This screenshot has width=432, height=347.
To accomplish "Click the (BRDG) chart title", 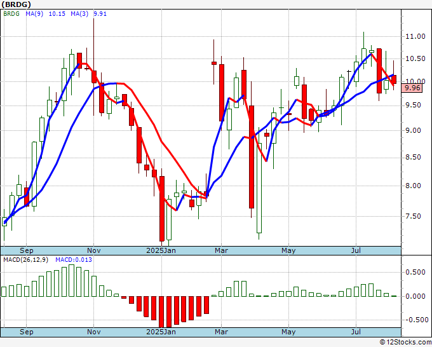I will coord(16,4).
